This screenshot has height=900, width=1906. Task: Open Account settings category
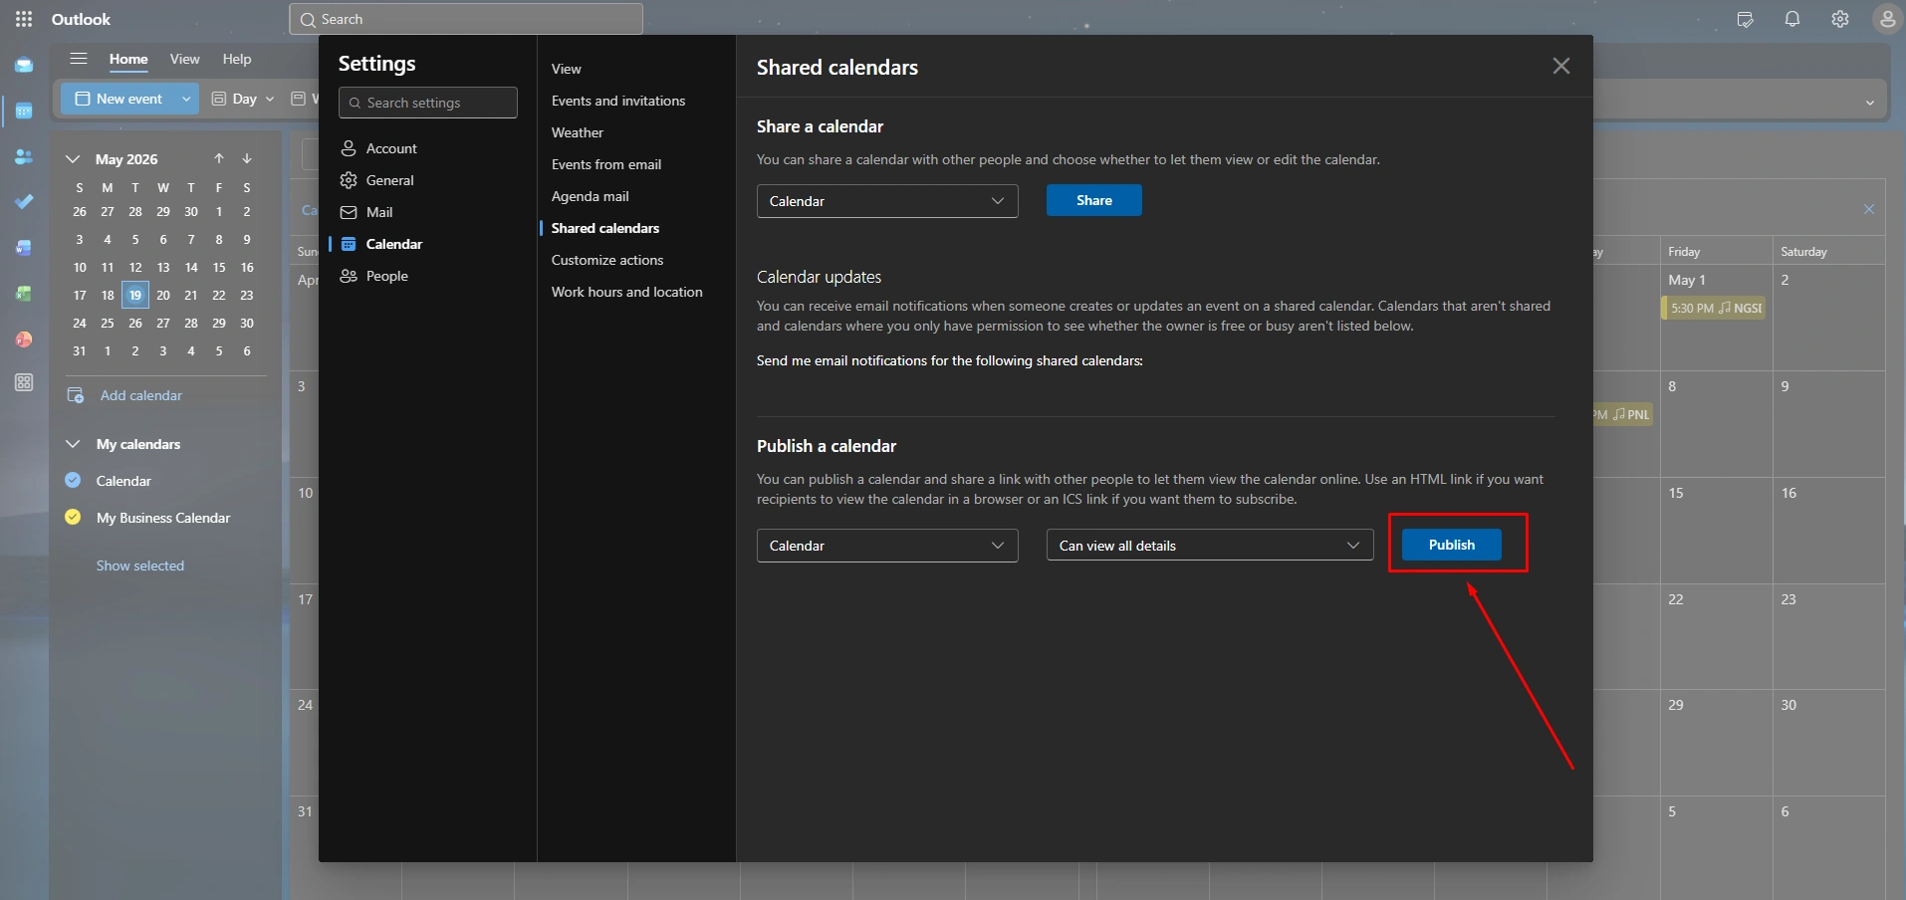[428, 148]
